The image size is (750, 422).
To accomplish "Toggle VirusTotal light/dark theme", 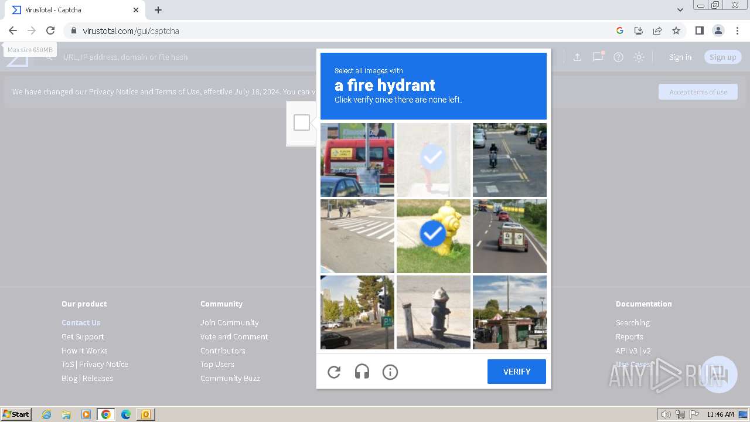I will coord(639,57).
